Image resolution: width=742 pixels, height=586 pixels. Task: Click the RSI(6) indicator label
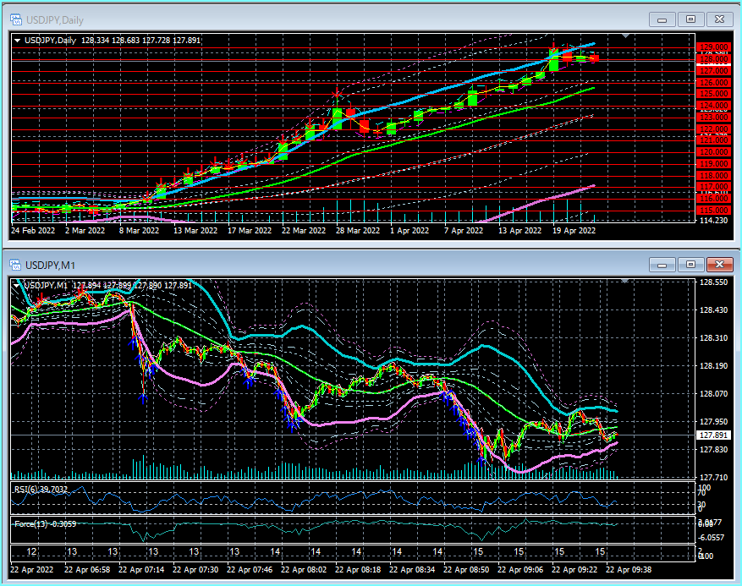[41, 489]
